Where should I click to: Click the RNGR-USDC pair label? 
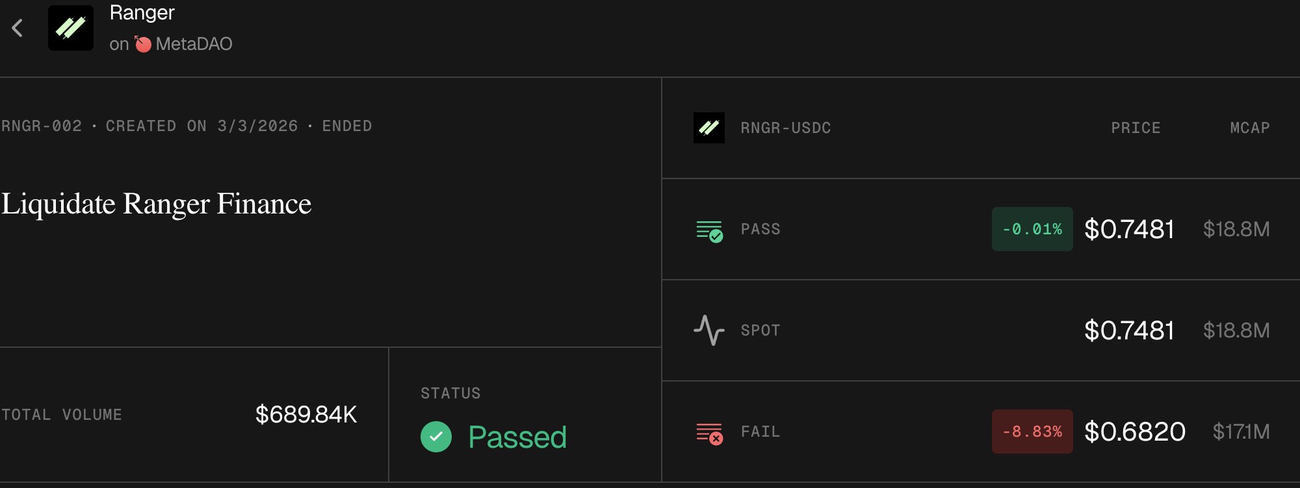(x=785, y=128)
